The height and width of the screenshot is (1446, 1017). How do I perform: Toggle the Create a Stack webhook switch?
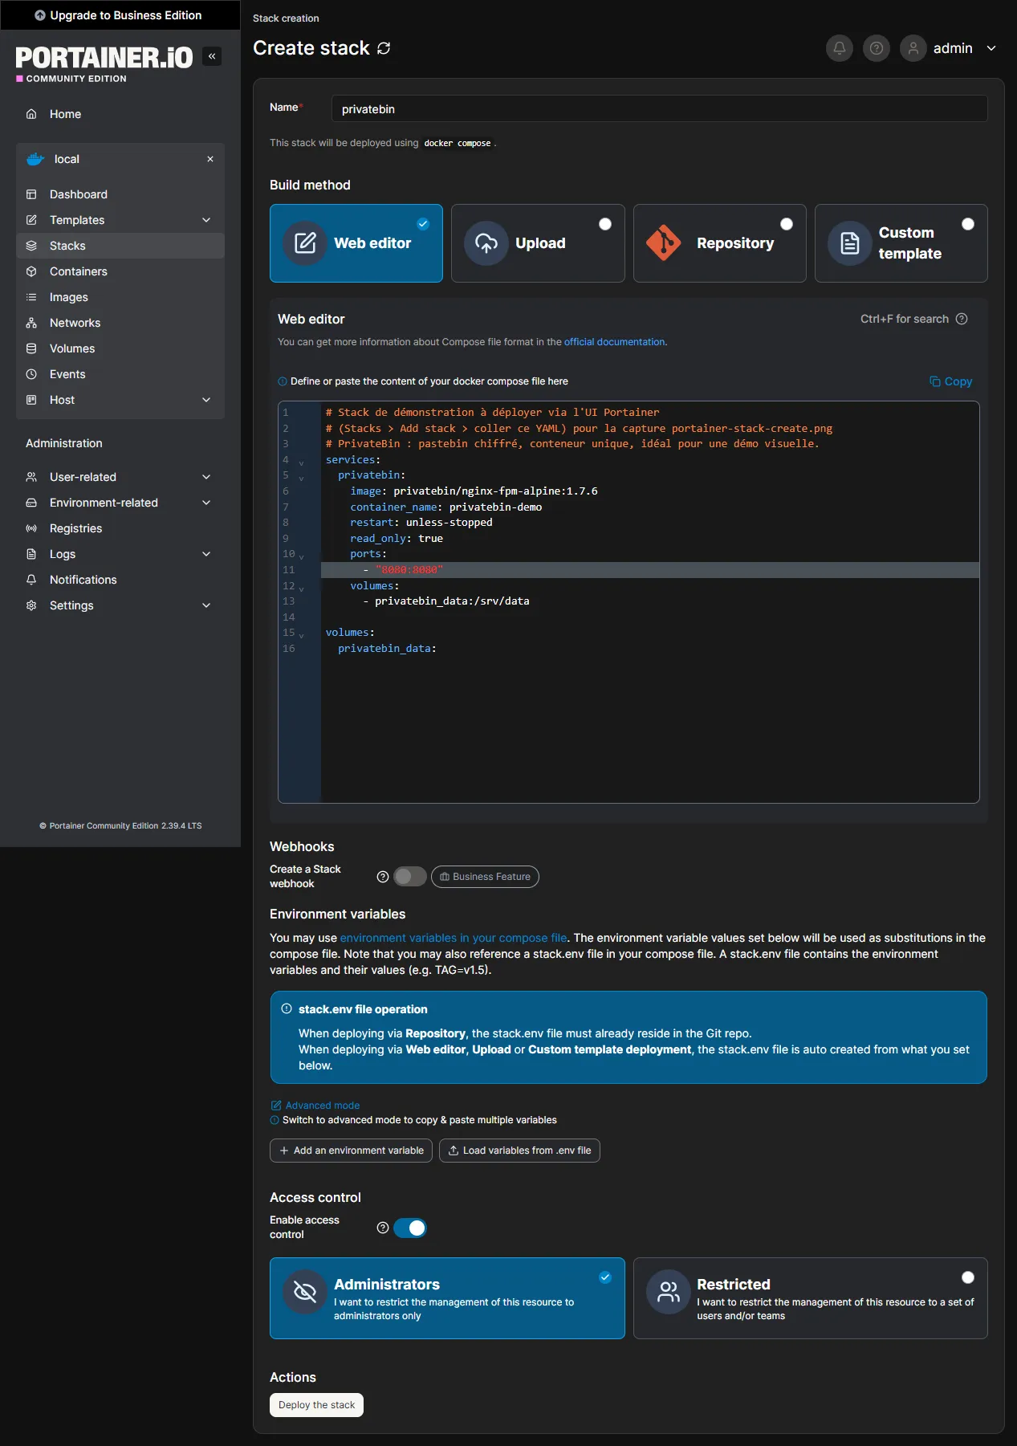(410, 877)
